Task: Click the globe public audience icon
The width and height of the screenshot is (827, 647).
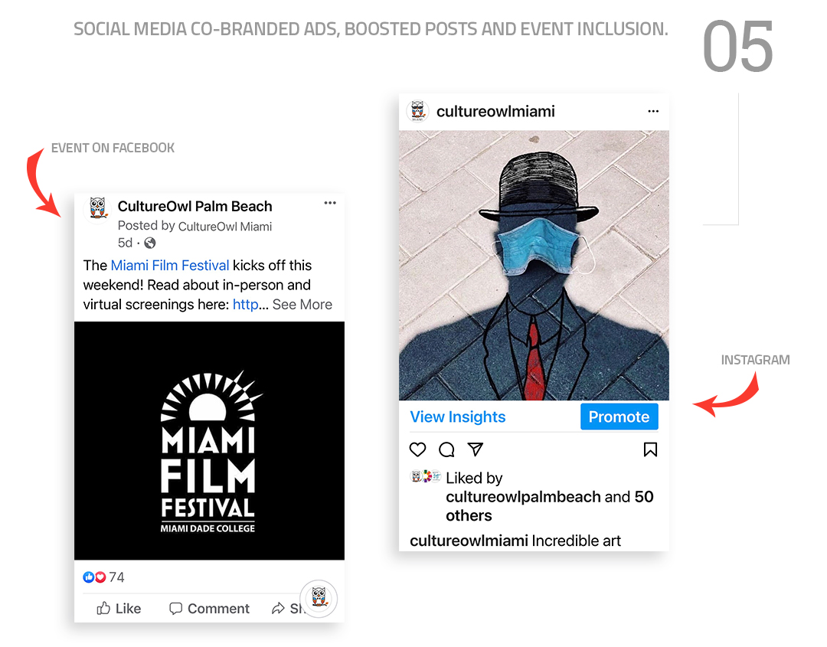Action: coord(150,243)
